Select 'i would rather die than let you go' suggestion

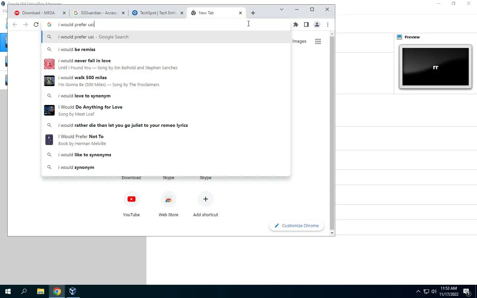pyautogui.click(x=166, y=125)
